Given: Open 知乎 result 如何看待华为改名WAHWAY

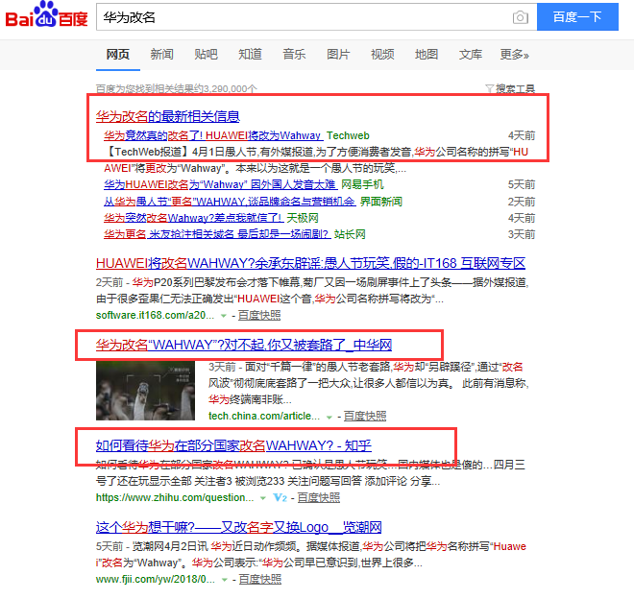Looking at the screenshot, I should point(233,445).
